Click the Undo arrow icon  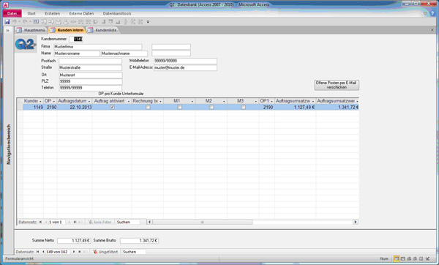tap(15, 21)
